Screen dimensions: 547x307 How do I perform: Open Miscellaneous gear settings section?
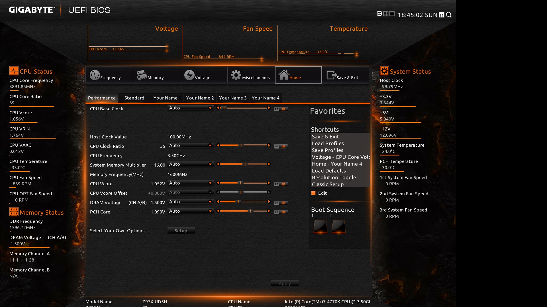tap(251, 75)
